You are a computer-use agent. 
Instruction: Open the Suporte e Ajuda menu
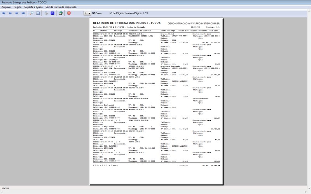click(33, 7)
